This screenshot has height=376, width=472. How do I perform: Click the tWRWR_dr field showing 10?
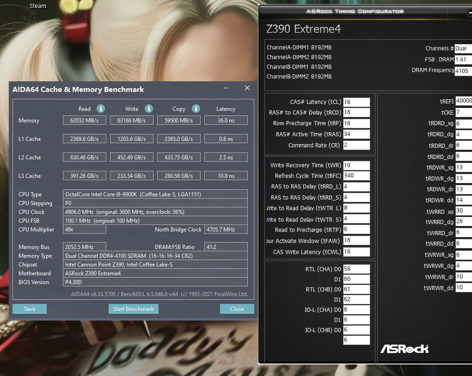pos(464,277)
